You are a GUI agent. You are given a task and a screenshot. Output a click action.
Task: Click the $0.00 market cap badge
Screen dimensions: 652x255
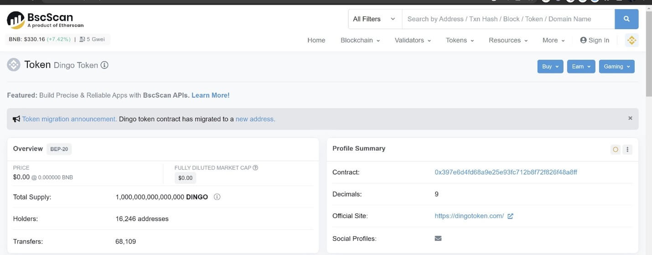(185, 178)
